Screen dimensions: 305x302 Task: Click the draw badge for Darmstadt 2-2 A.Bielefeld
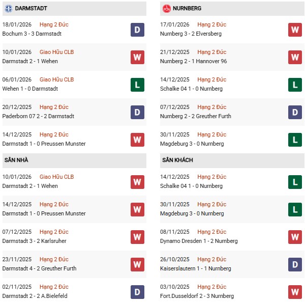coord(137,292)
